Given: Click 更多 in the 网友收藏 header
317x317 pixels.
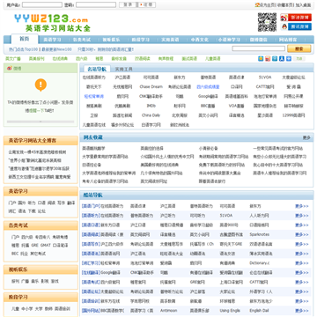Looking at the screenshot, I should tap(306, 137).
